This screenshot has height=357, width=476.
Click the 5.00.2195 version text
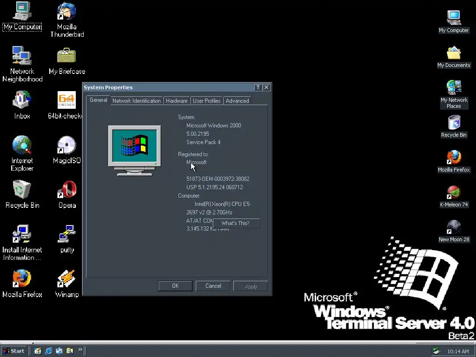pyautogui.click(x=198, y=134)
